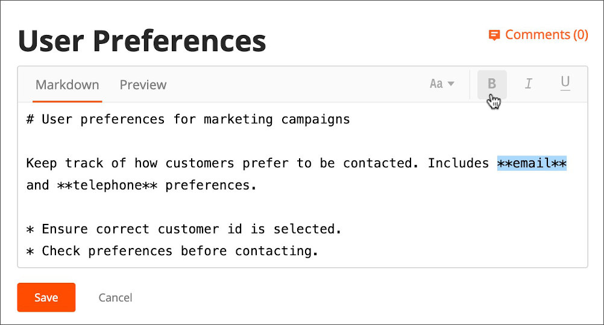Place cursor in the '# User preferences' heading line
Screen dimensions: 604x325
click(188, 119)
